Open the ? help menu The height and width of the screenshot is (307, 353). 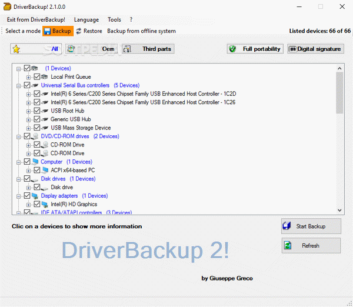pos(131,20)
